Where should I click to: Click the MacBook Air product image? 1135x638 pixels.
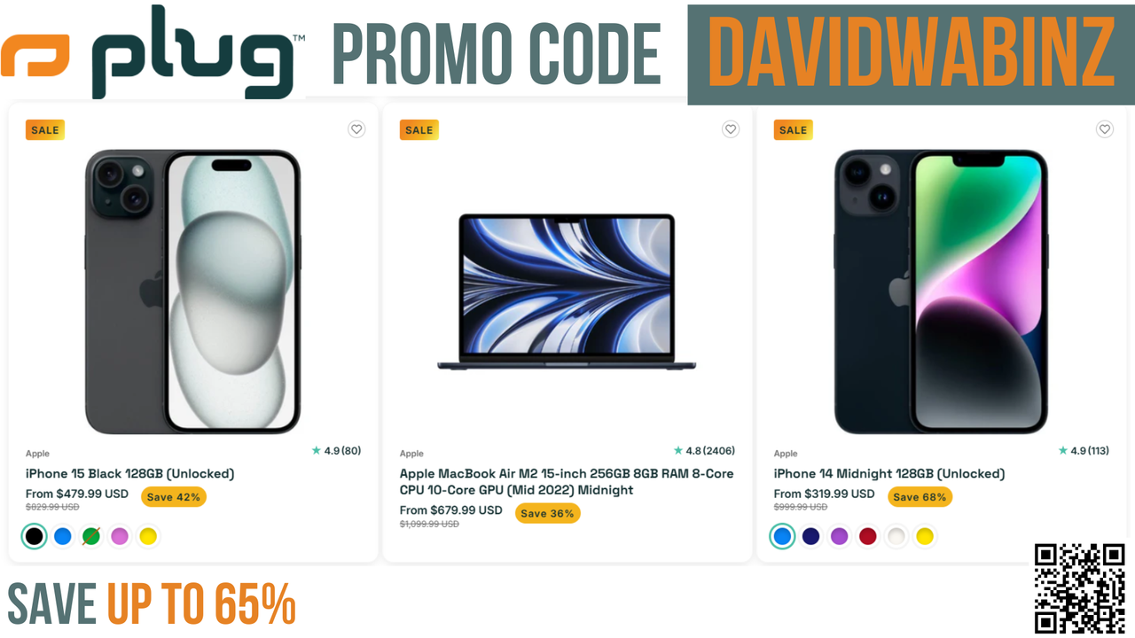(x=567, y=292)
